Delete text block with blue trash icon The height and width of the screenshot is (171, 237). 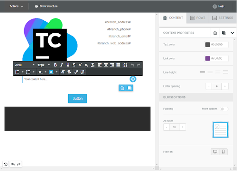122,88
